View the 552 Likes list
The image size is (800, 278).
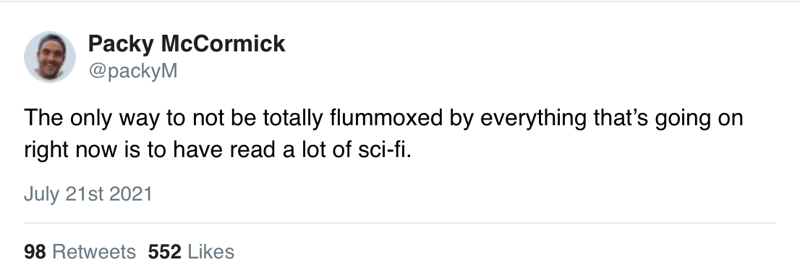[192, 251]
